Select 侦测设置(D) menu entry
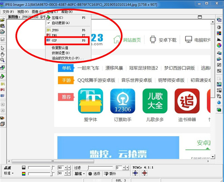224x182 pixels. 68,53
